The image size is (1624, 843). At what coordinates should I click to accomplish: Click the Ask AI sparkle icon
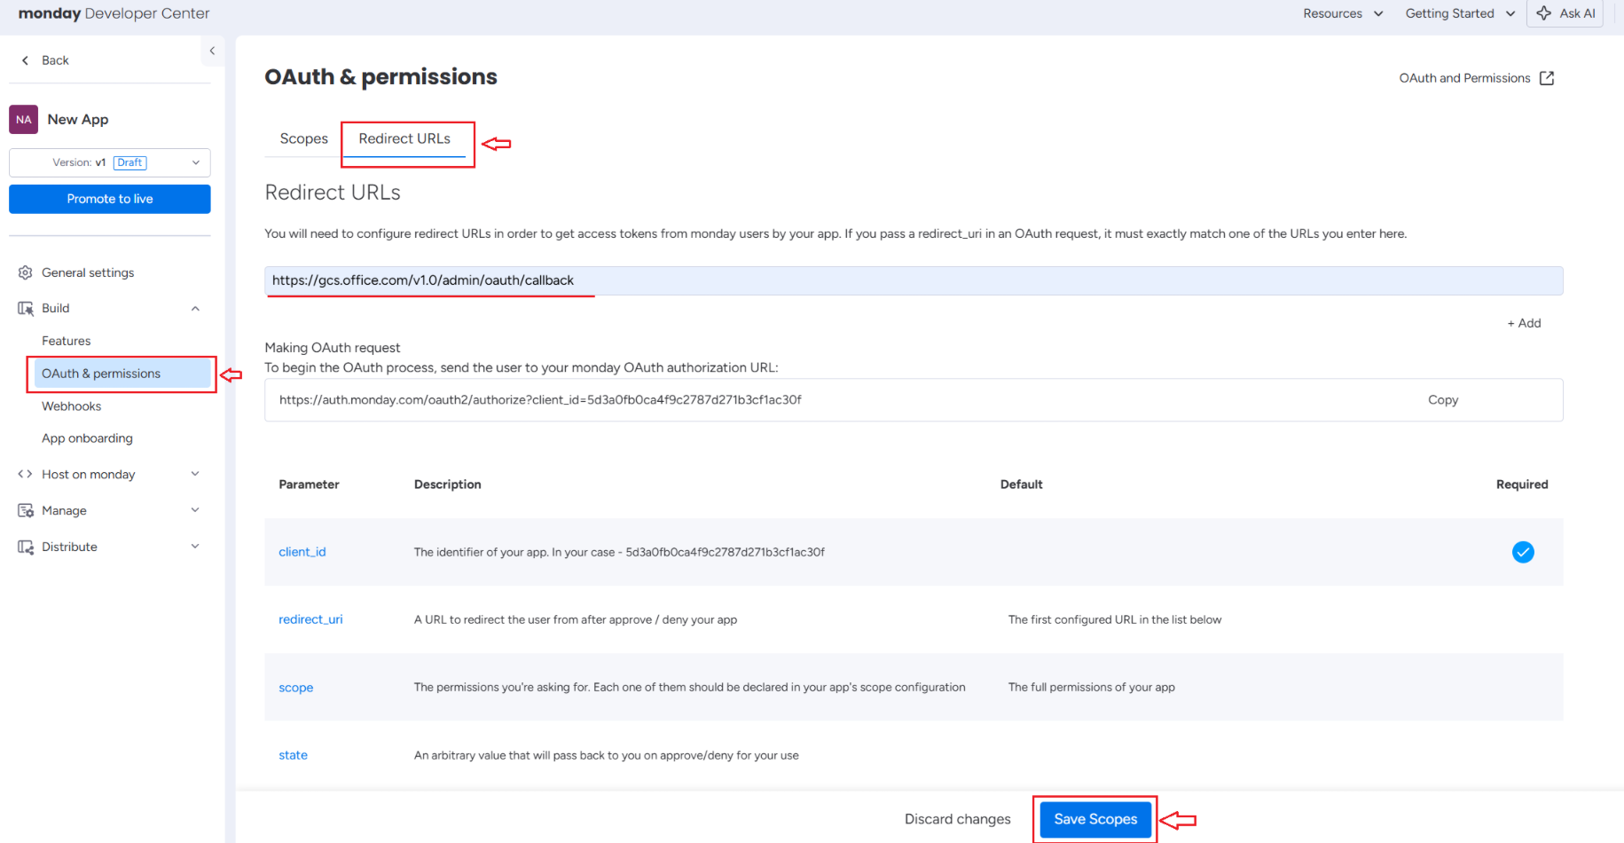point(1544,13)
